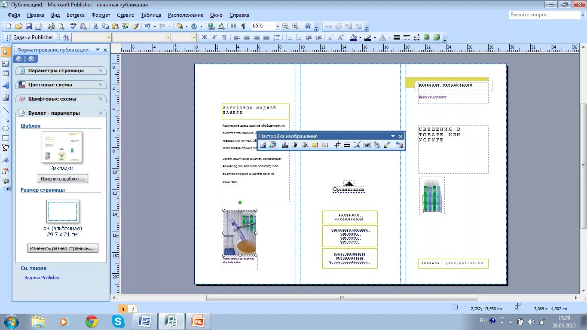Image resolution: width=587 pixels, height=330 pixels.
Task: Select the Line drawing tool
Action: click(6, 110)
